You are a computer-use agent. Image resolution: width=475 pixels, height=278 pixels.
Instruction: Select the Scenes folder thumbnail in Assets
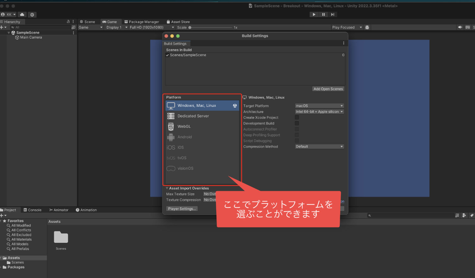(61, 240)
